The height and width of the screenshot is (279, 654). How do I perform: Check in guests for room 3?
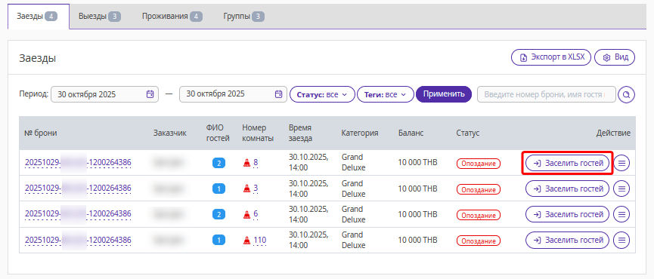567,189
